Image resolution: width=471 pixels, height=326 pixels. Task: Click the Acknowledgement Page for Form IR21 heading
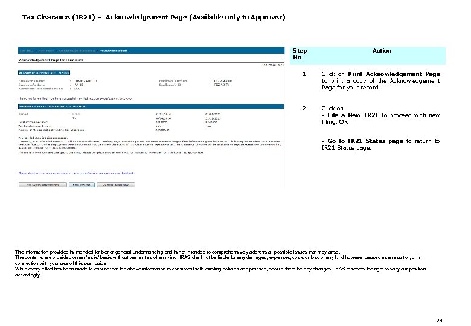[51, 60]
